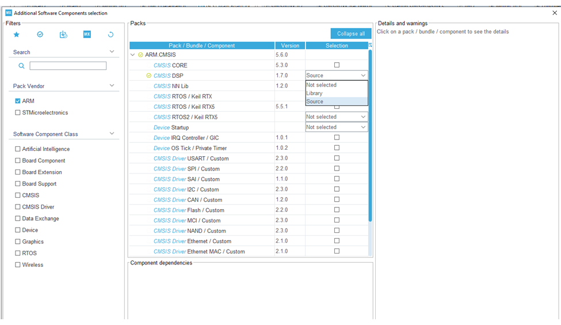Click the ARM.CMSIS version 5.6.0 cell
The height and width of the screenshot is (325, 561).
(x=290, y=55)
